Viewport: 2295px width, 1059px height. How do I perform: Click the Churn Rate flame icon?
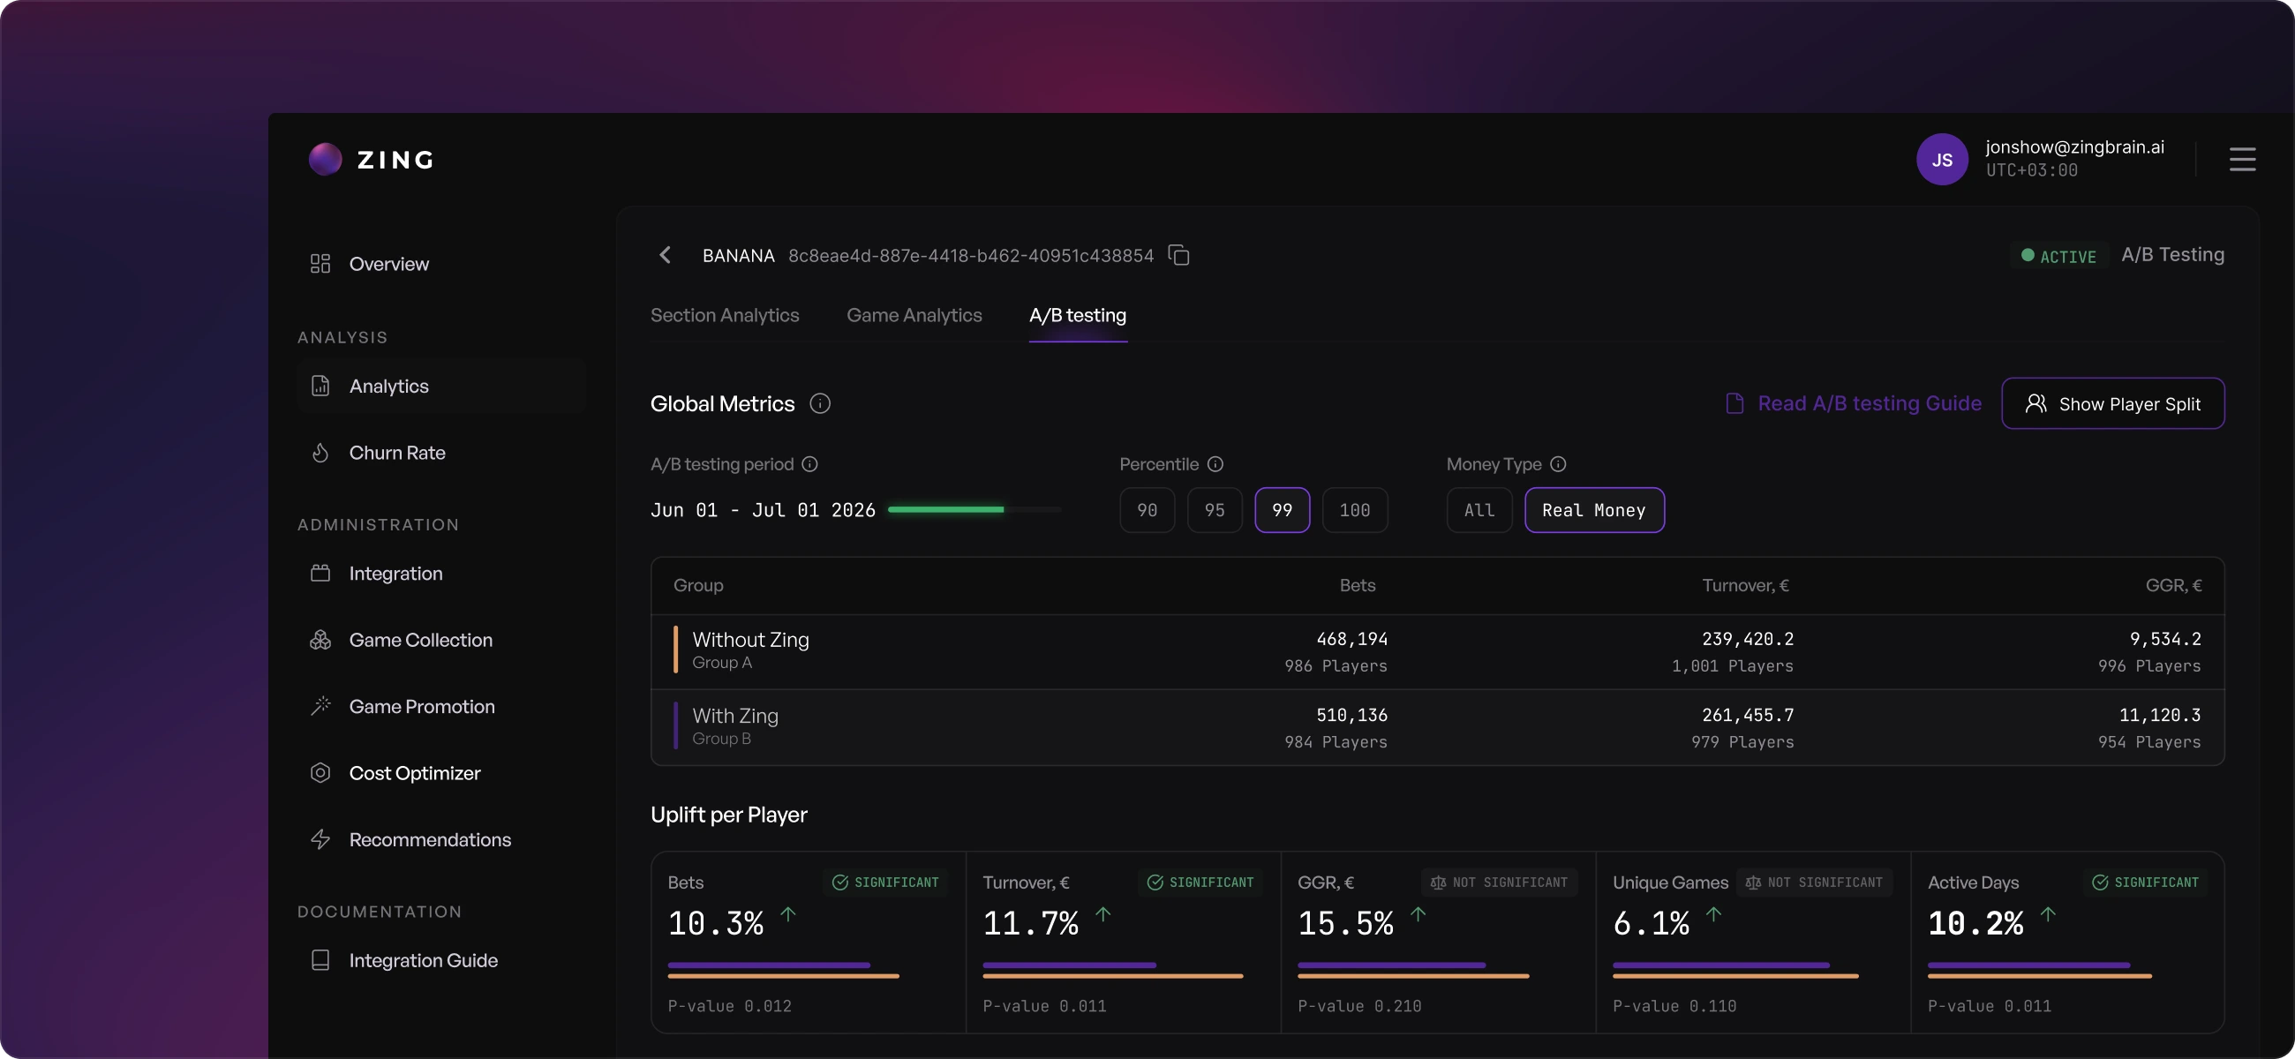click(x=320, y=453)
